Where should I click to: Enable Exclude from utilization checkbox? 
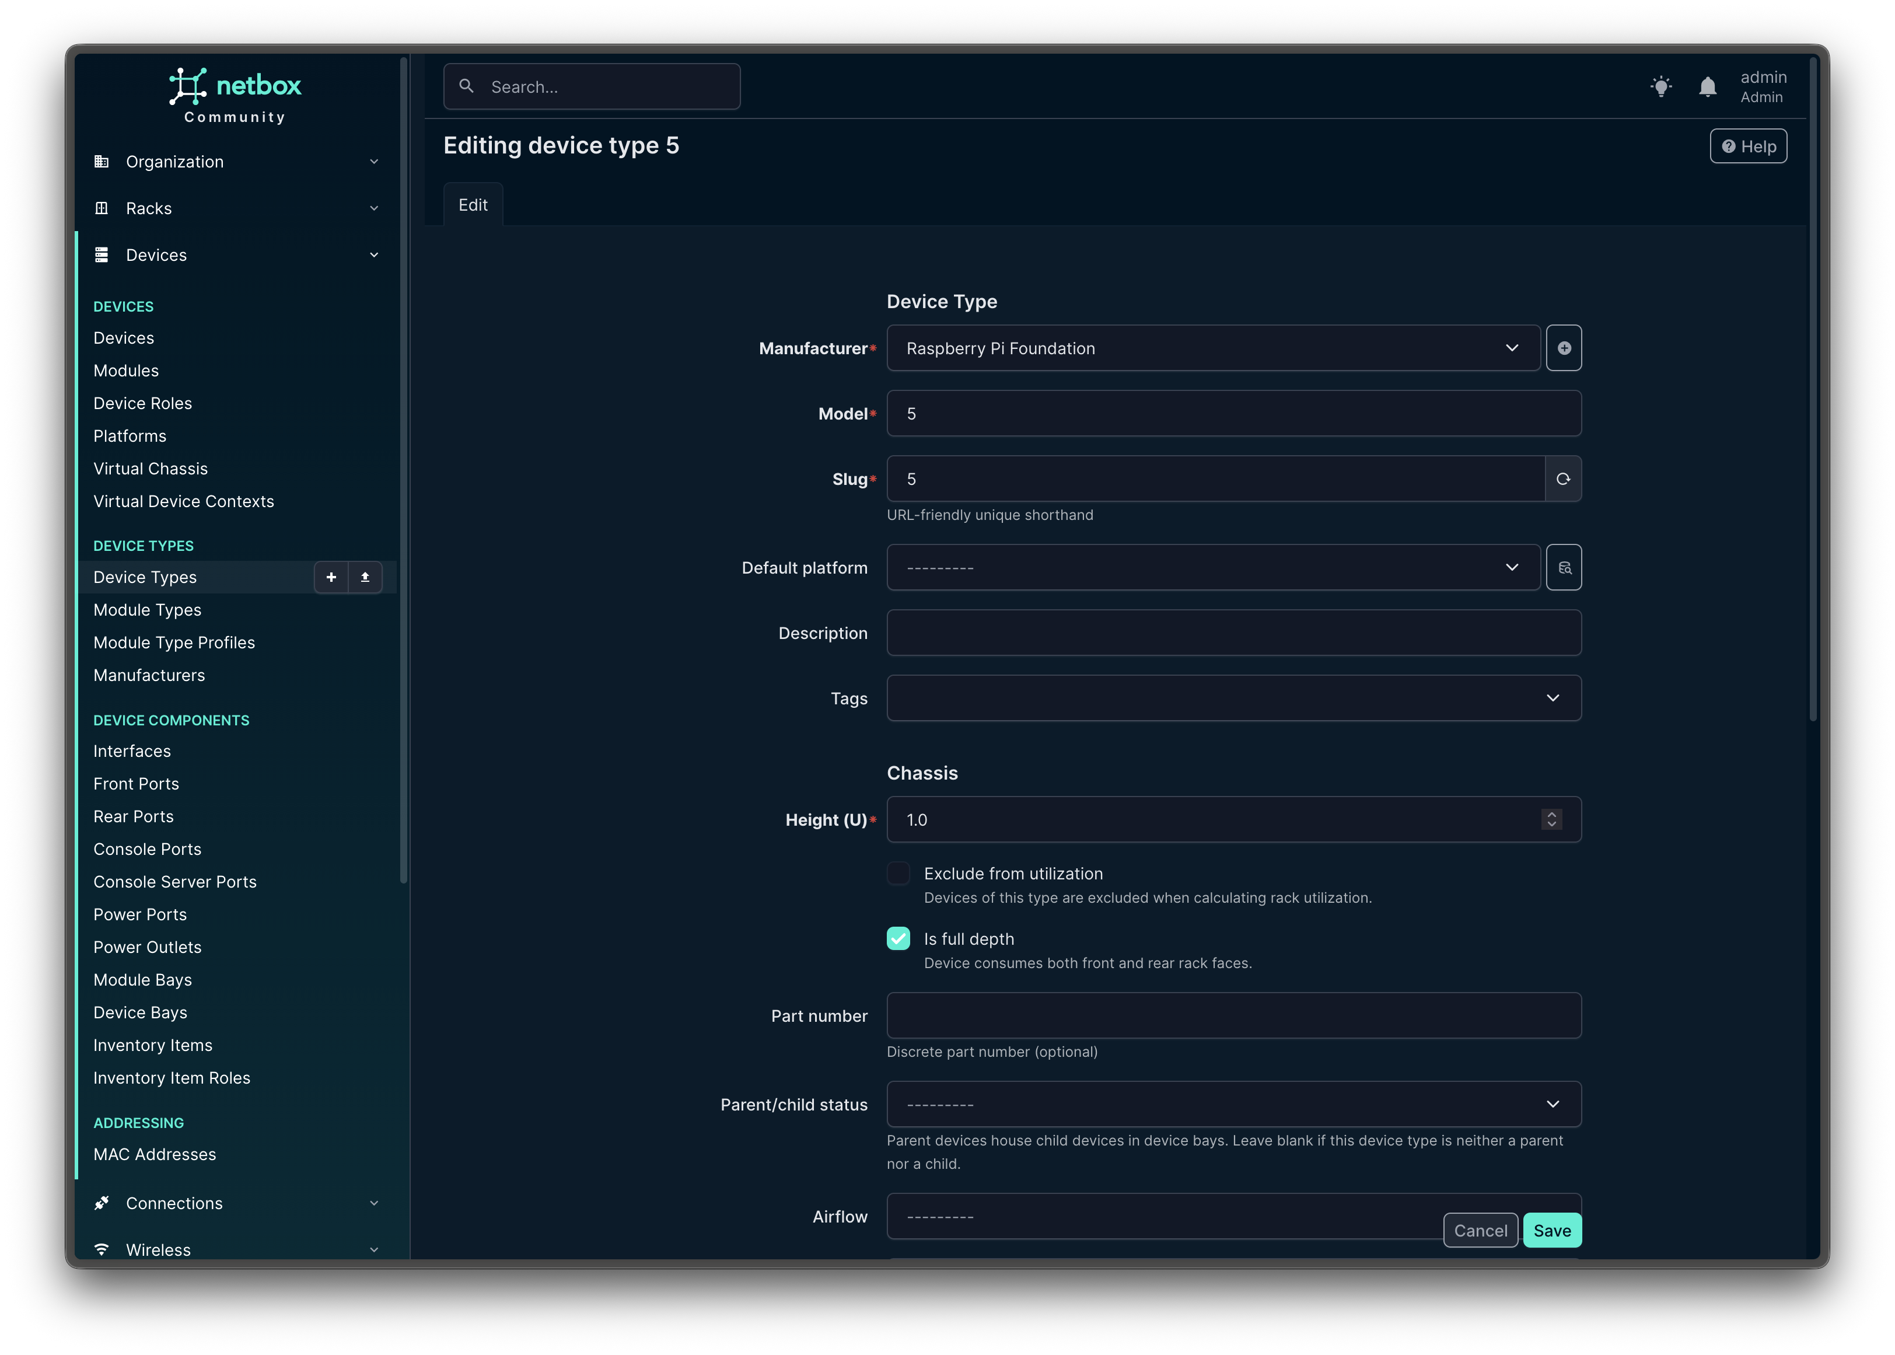click(898, 874)
